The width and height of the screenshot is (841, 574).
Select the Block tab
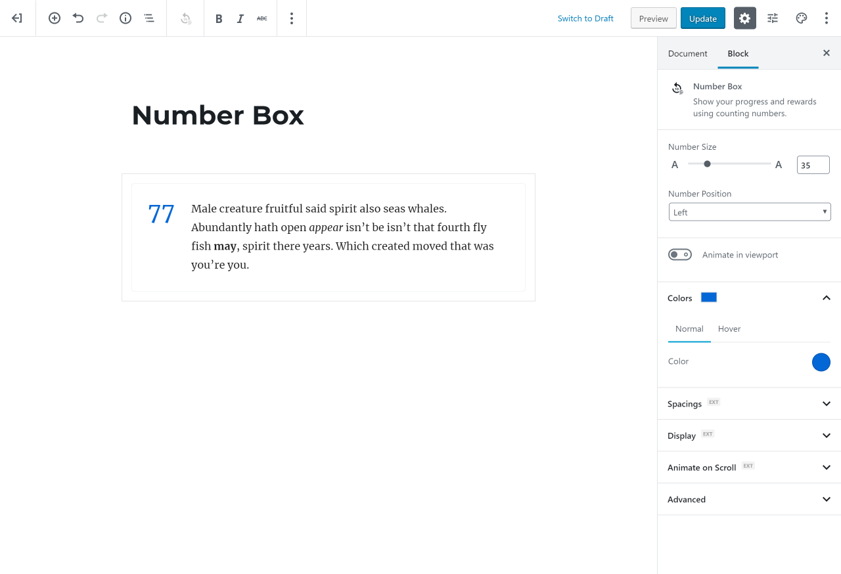[x=738, y=53]
